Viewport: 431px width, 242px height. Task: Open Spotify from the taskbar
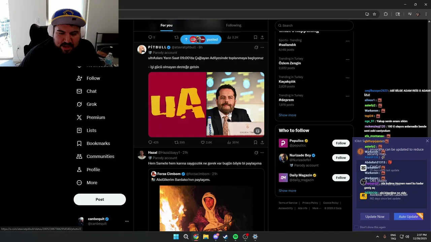click(235, 237)
